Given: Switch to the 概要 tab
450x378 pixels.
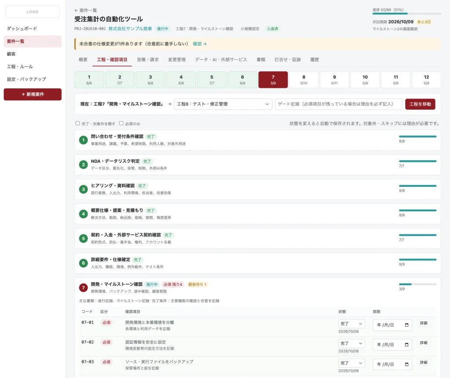Looking at the screenshot, I should (x=83, y=60).
